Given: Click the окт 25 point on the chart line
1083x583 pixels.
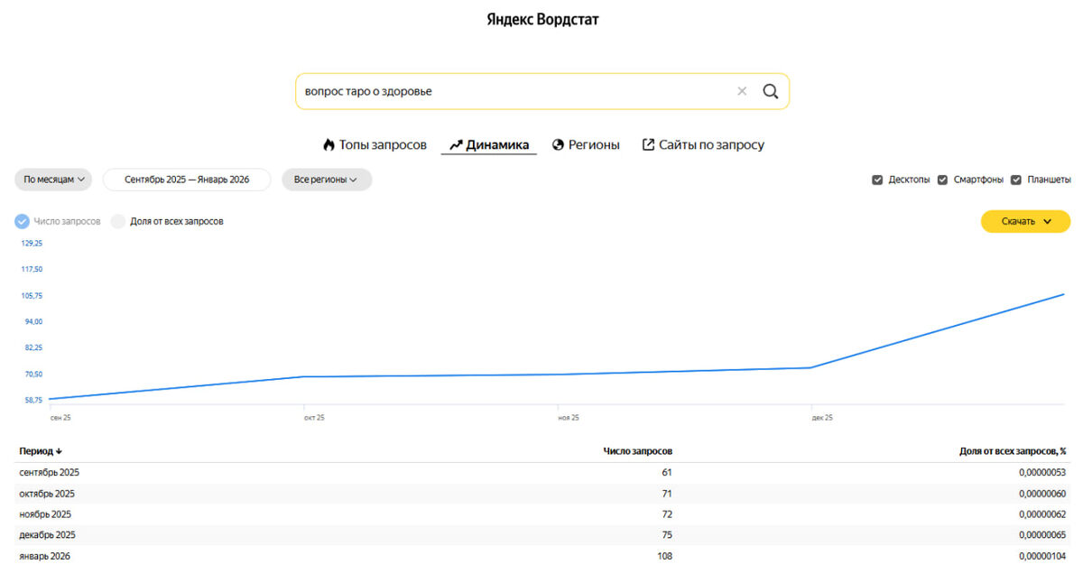Looking at the screenshot, I should click(x=304, y=376).
